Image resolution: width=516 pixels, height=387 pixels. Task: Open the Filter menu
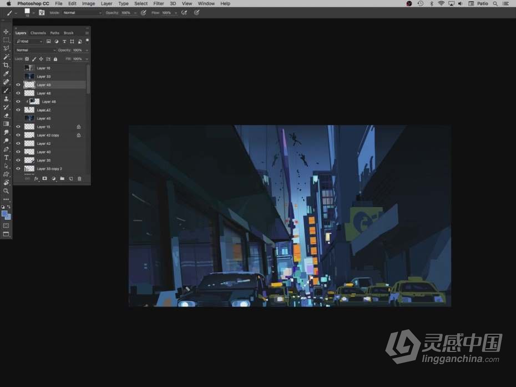pyautogui.click(x=159, y=3)
